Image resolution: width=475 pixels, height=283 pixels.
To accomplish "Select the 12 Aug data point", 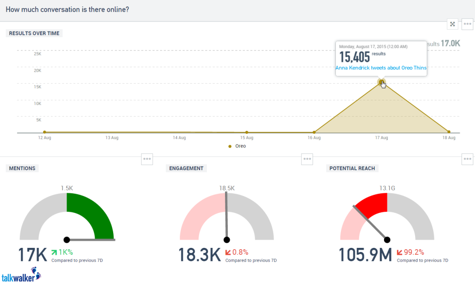I will tap(45, 132).
